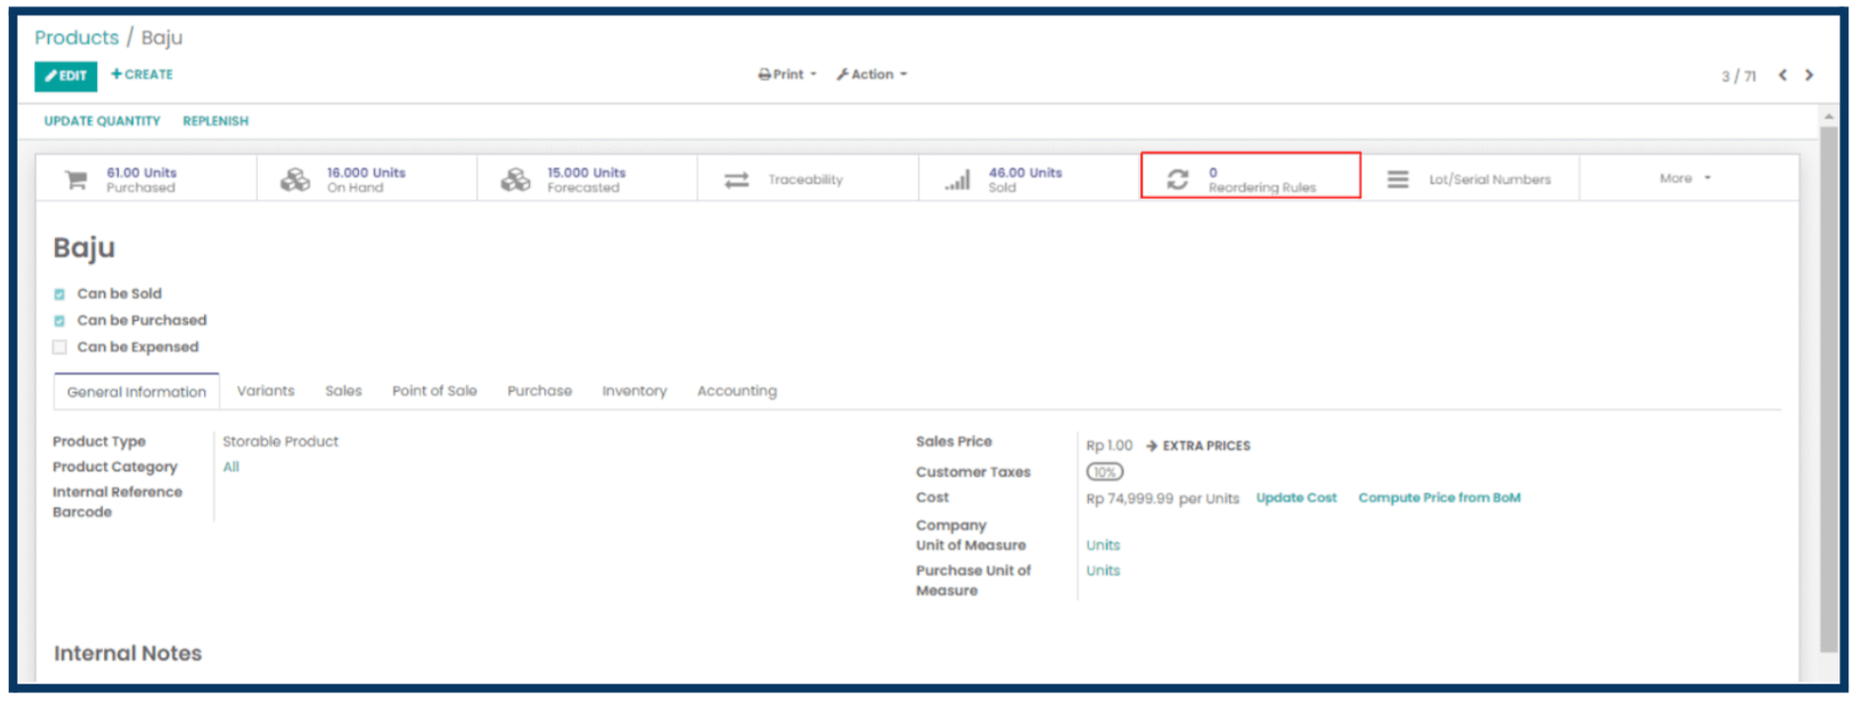
Task: Go to next product record arrow
Action: 1810,76
